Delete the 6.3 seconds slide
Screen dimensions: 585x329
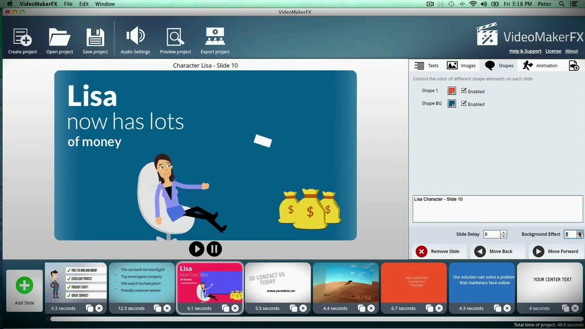coord(99,308)
